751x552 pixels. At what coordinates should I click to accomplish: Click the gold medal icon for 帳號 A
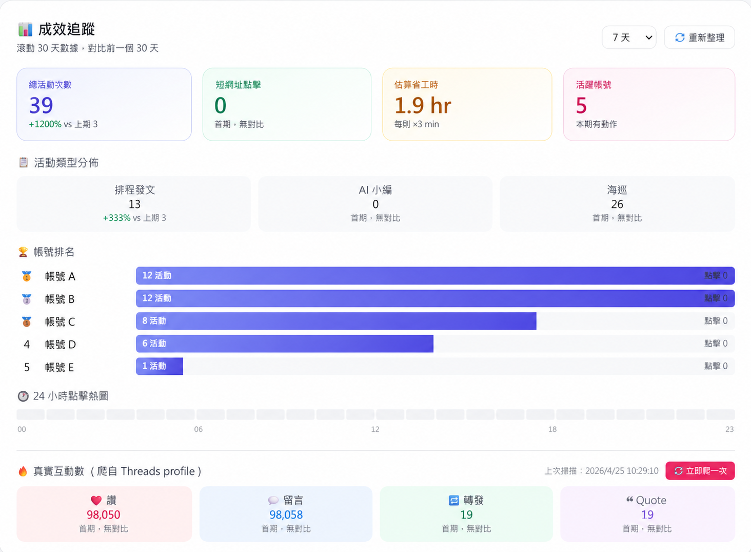[27, 276]
